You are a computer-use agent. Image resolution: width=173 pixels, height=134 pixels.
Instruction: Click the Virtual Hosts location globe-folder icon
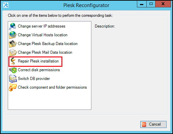(x=13, y=35)
